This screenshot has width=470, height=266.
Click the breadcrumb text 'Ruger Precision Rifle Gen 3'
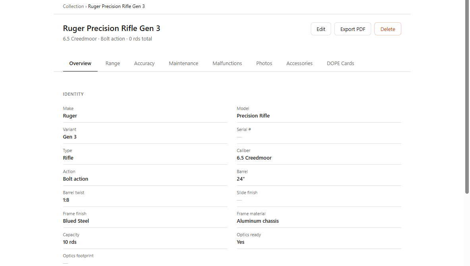tap(116, 6)
